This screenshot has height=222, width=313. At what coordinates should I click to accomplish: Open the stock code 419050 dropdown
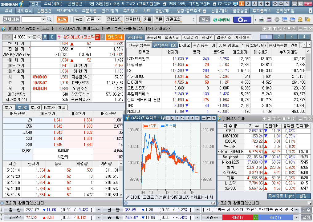coord(30,37)
